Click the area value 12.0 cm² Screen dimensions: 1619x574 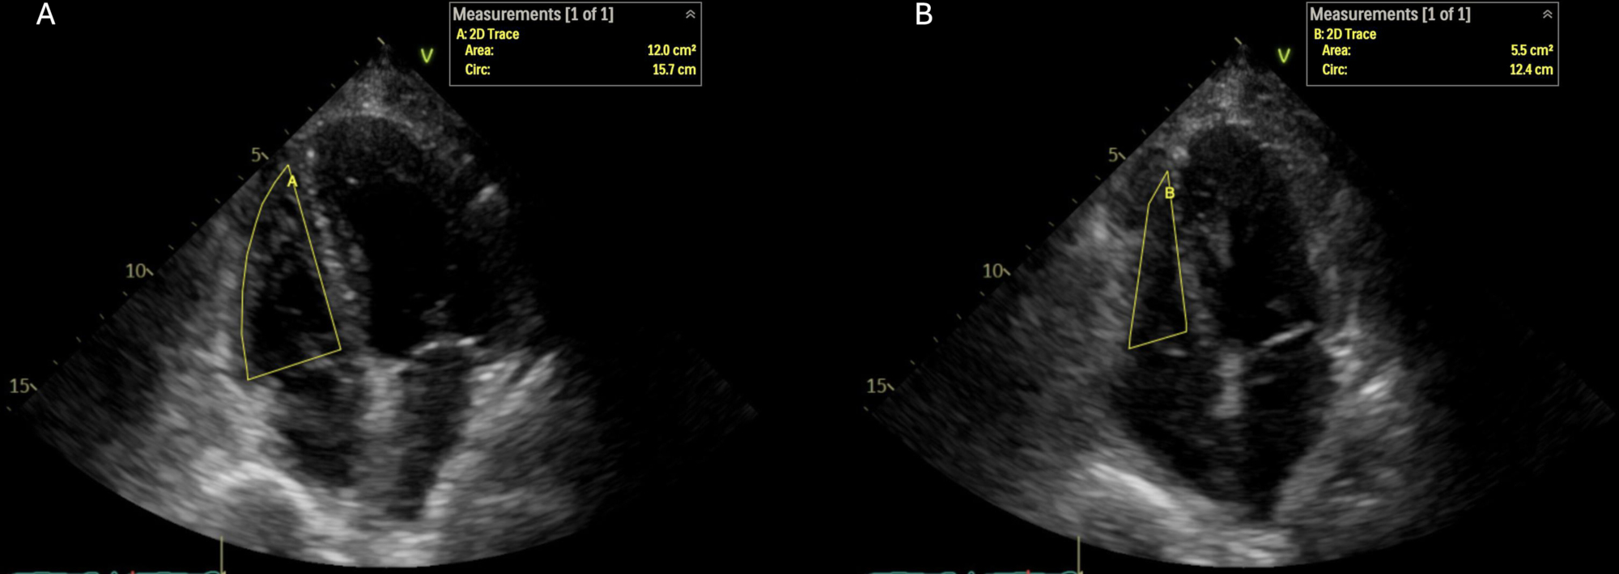point(671,50)
